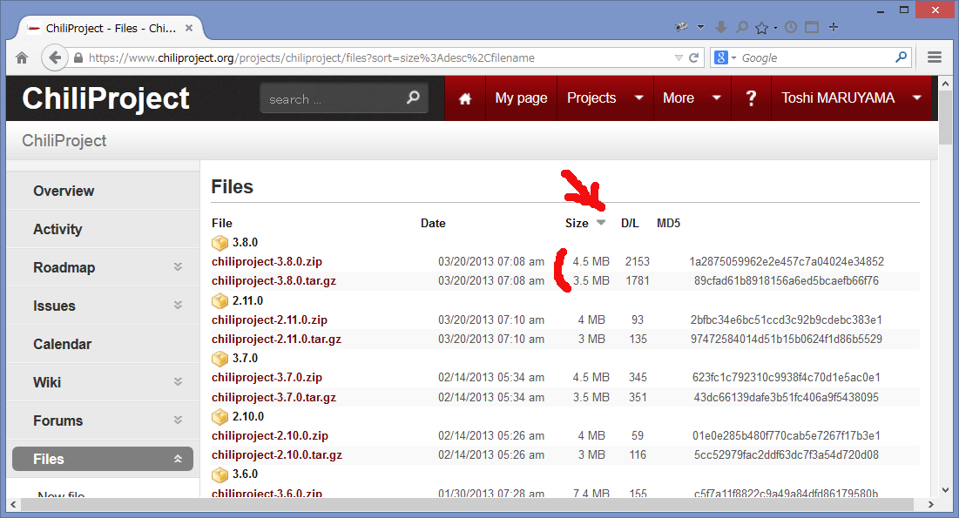Click the site search magnifier icon
Screen dimensions: 959x518
(413, 98)
